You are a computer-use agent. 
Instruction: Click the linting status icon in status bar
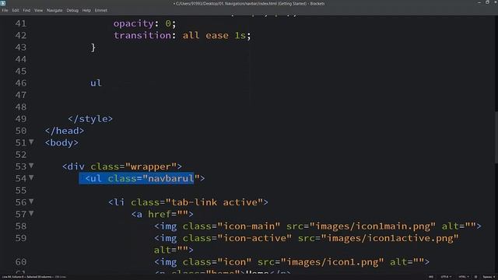[475, 277]
